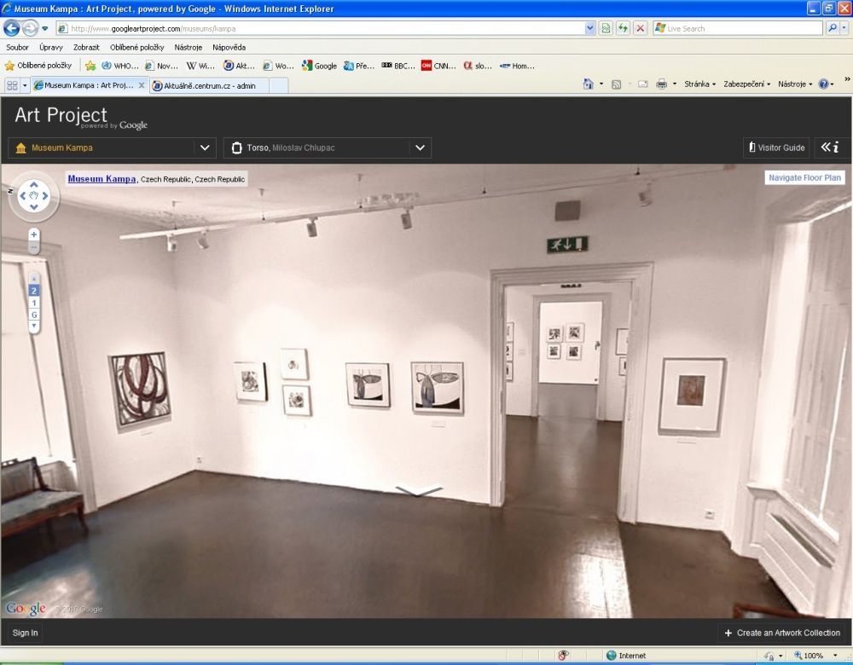Open the WHO favorites bar link
This screenshot has width=853, height=665.
(x=120, y=66)
